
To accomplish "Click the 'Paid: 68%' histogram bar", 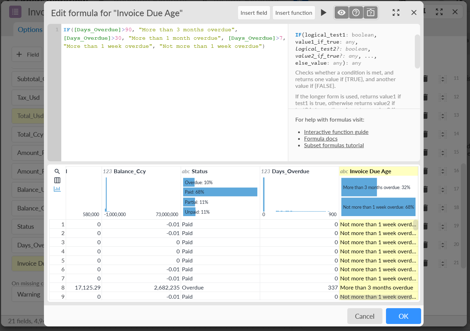I will tap(220, 192).
